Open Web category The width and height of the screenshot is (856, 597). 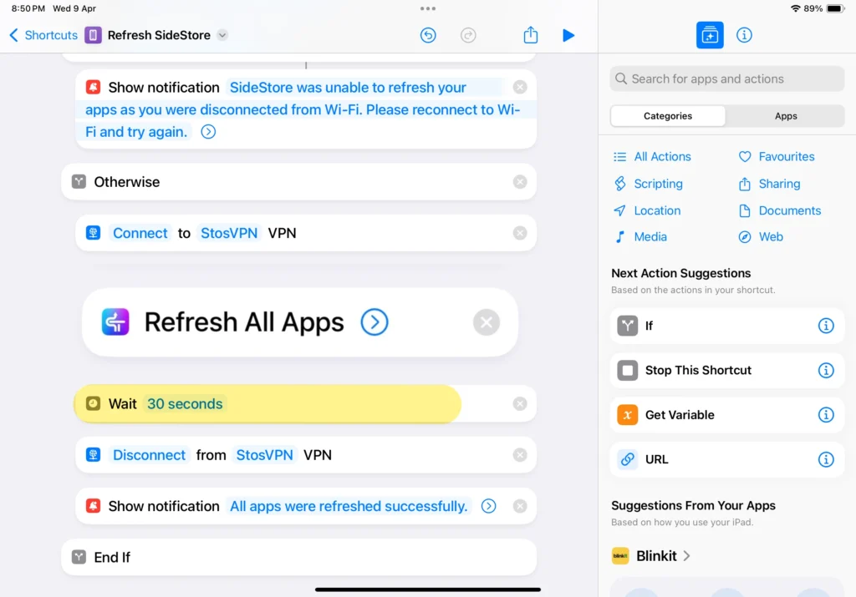click(761, 236)
